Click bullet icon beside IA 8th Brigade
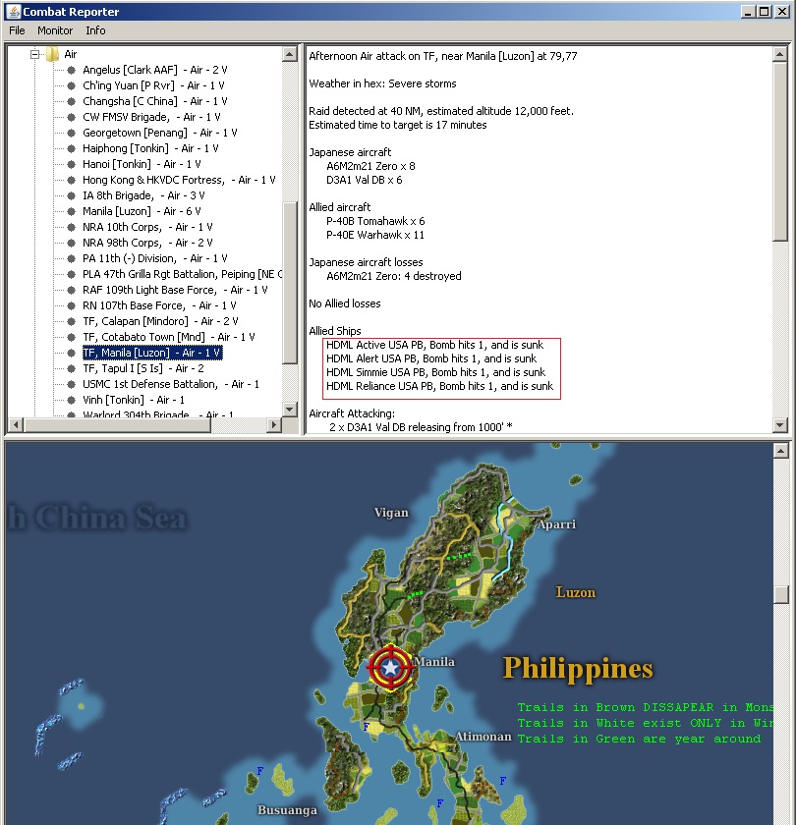796x825 pixels. pos(71,196)
